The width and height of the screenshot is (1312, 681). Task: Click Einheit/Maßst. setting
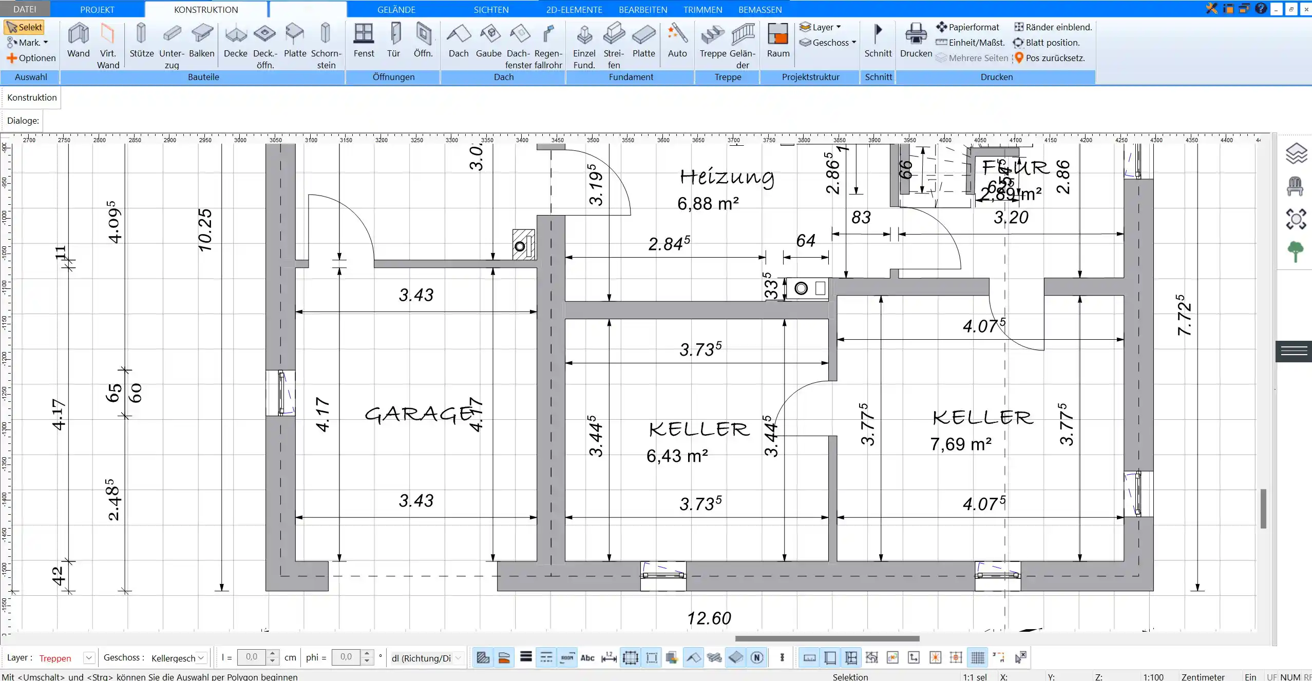tap(970, 43)
